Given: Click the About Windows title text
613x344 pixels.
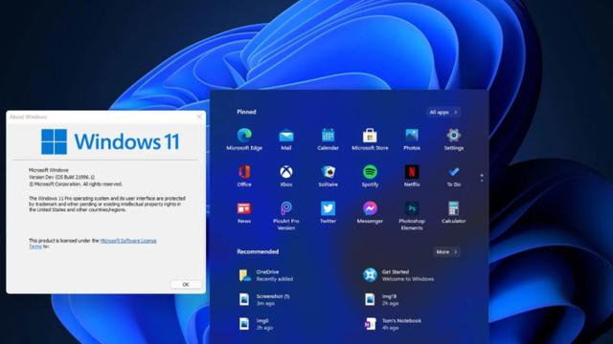Looking at the screenshot, I should (28, 117).
